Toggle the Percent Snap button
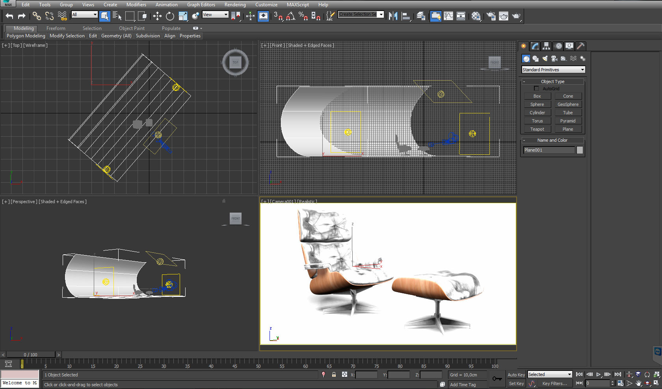The image size is (662, 389). 303,16
